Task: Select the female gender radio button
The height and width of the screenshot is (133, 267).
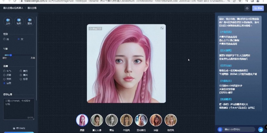Action: pos(18,39)
